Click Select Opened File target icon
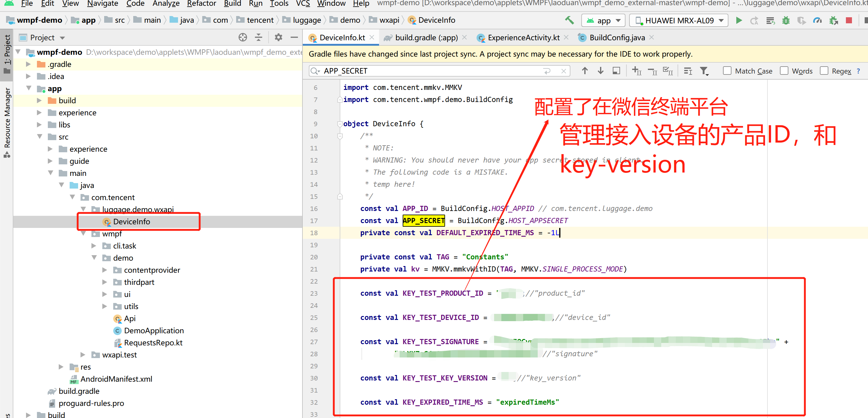 [x=243, y=38]
